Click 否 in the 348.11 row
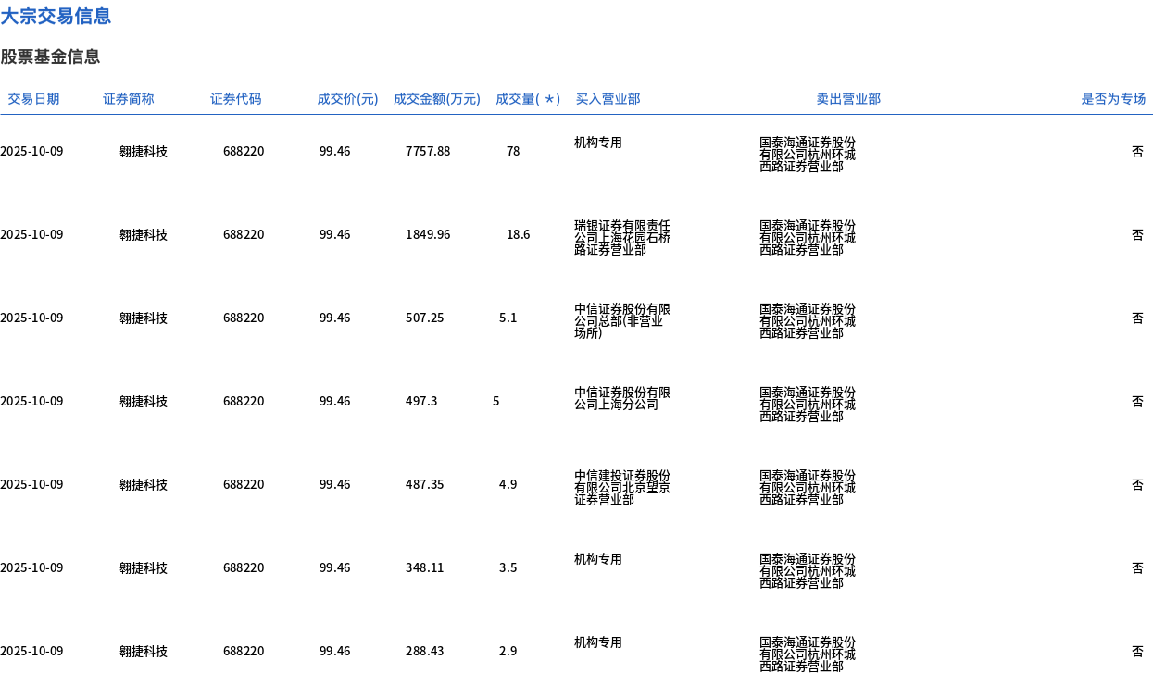The width and height of the screenshot is (1153, 698). 1137,567
